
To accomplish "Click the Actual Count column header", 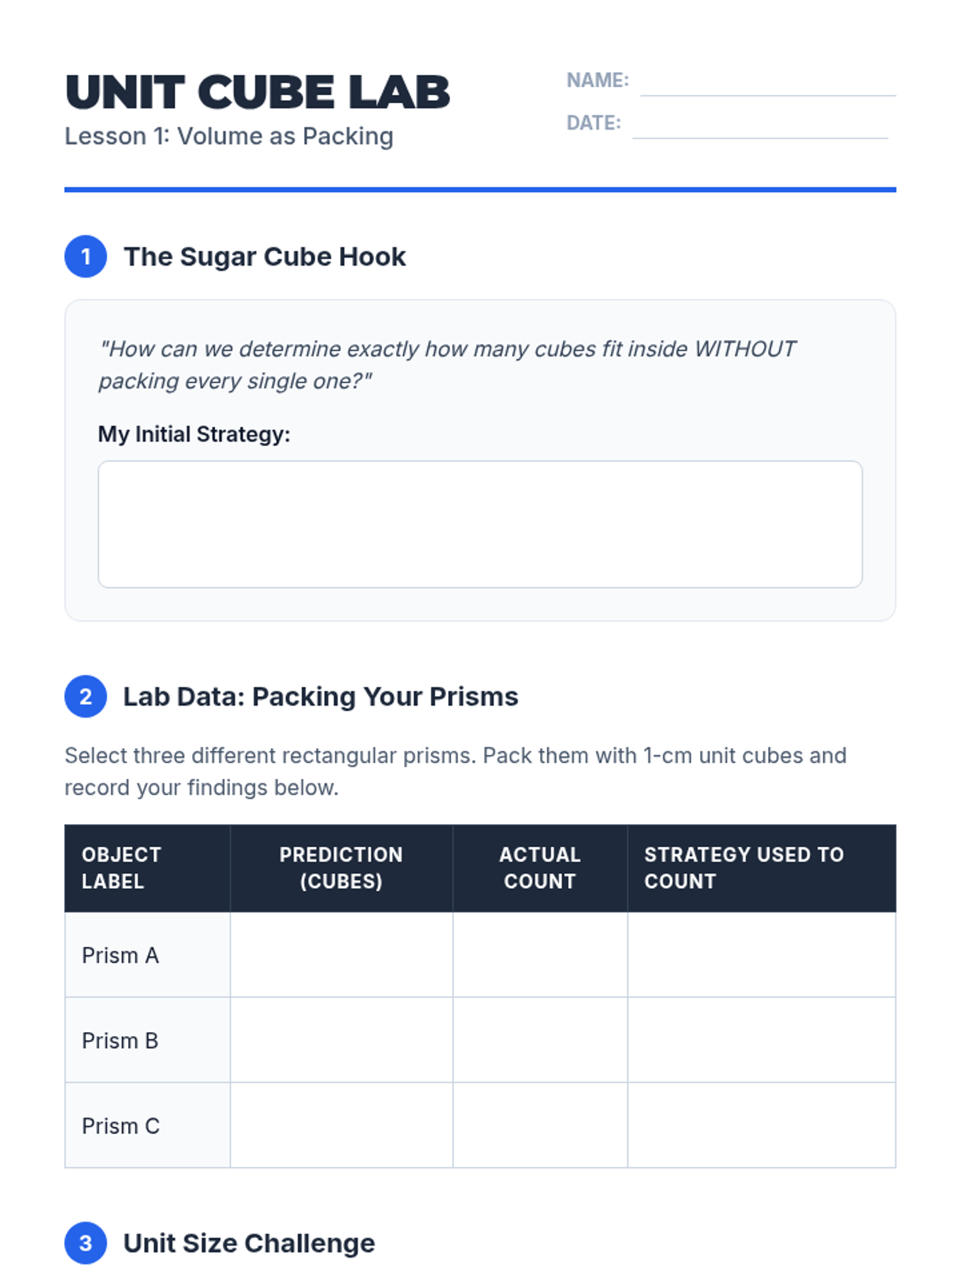I will (540, 868).
